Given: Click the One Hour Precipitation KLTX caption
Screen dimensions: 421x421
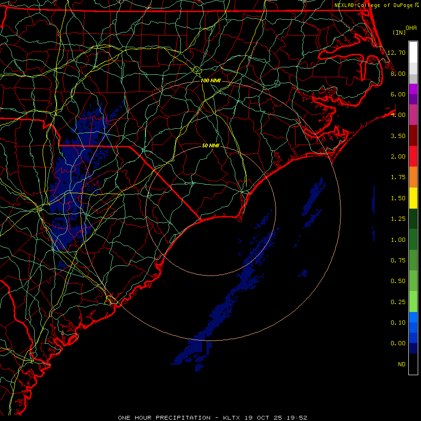Looking at the screenshot, I should 212,418.
